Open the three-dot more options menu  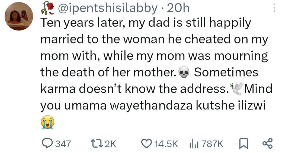coord(274,9)
